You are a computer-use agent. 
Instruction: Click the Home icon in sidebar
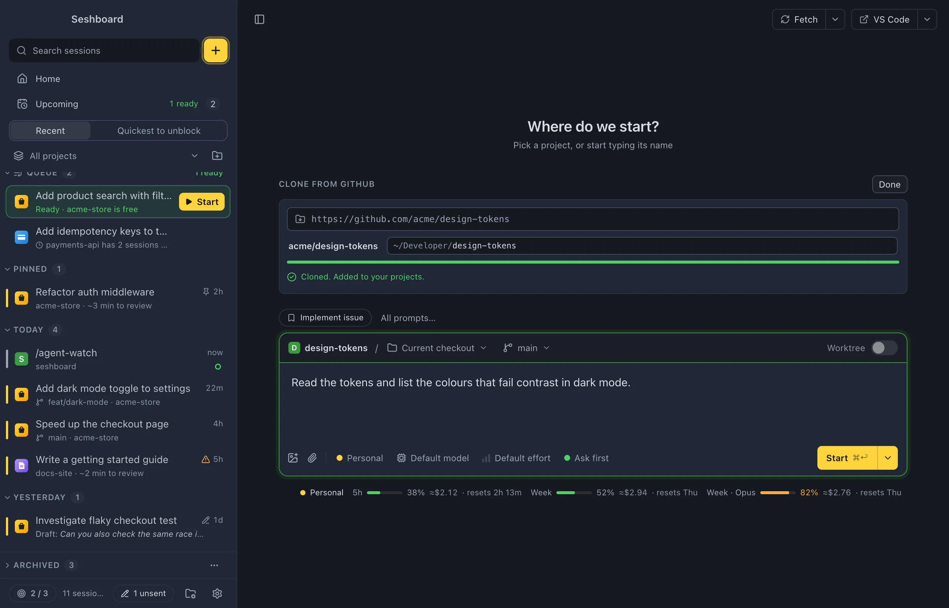(22, 79)
